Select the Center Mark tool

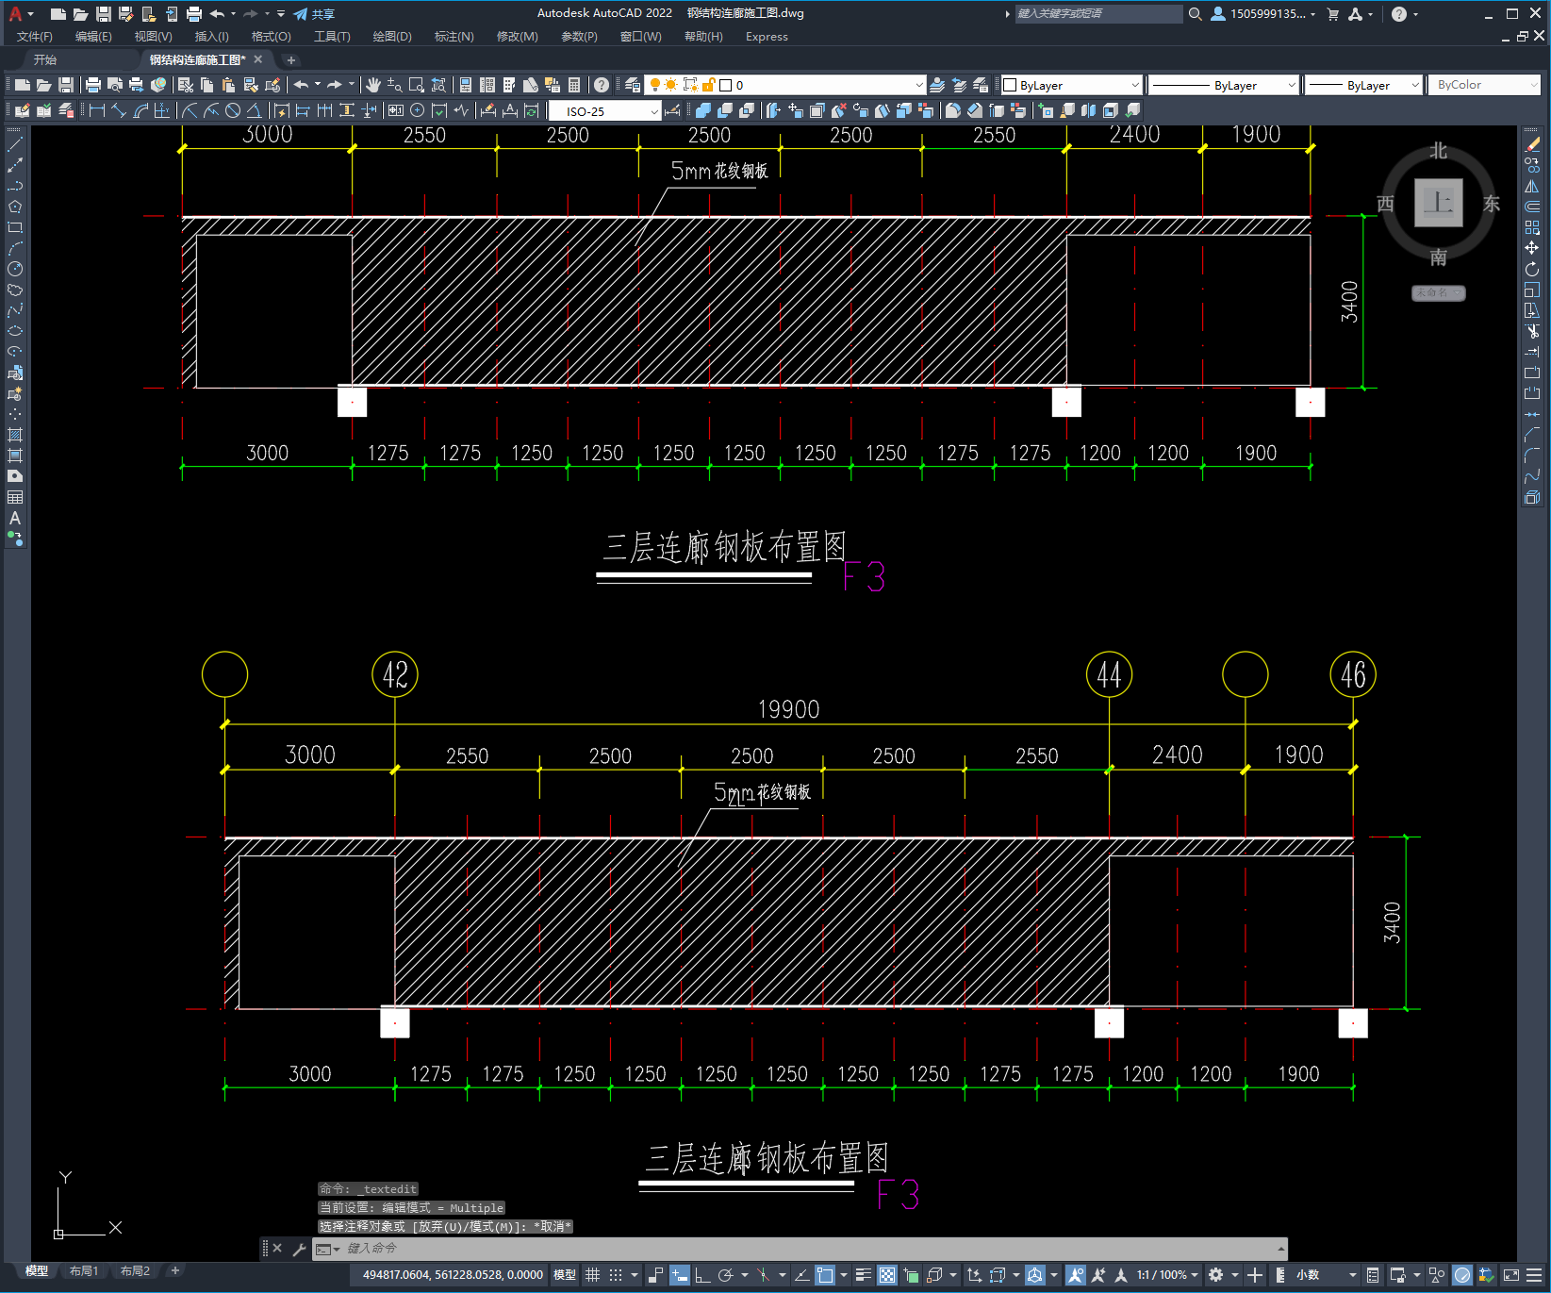pyautogui.click(x=418, y=110)
